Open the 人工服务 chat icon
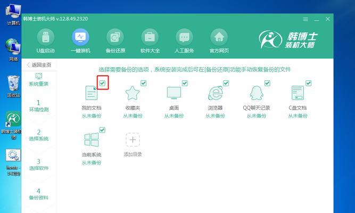The height and width of the screenshot is (213, 355). pos(184,37)
